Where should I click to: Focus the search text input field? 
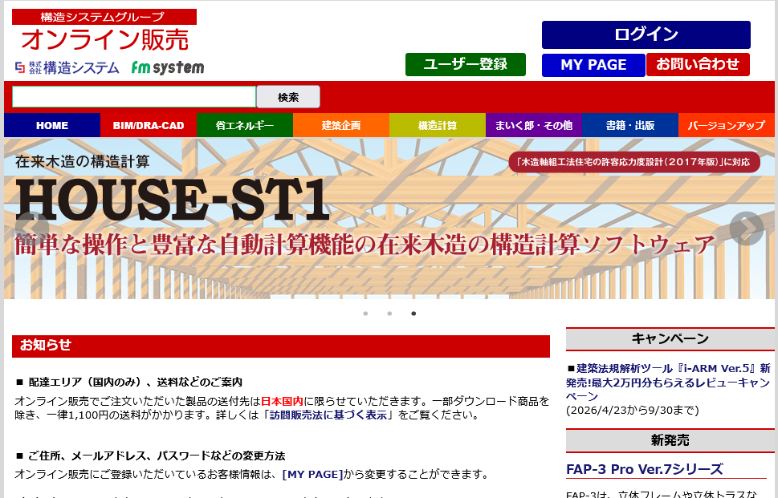[134, 96]
